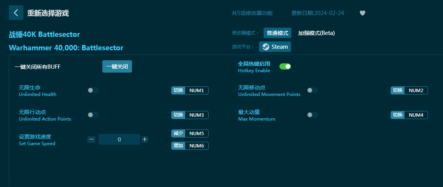The height and width of the screenshot is (187, 443).
Task: Click the Steam platform button
Action: coord(275,47)
